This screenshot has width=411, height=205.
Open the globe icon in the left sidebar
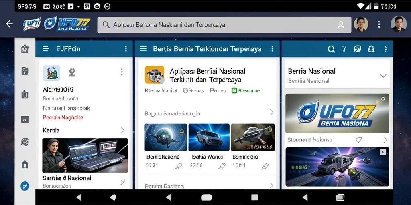point(25,142)
